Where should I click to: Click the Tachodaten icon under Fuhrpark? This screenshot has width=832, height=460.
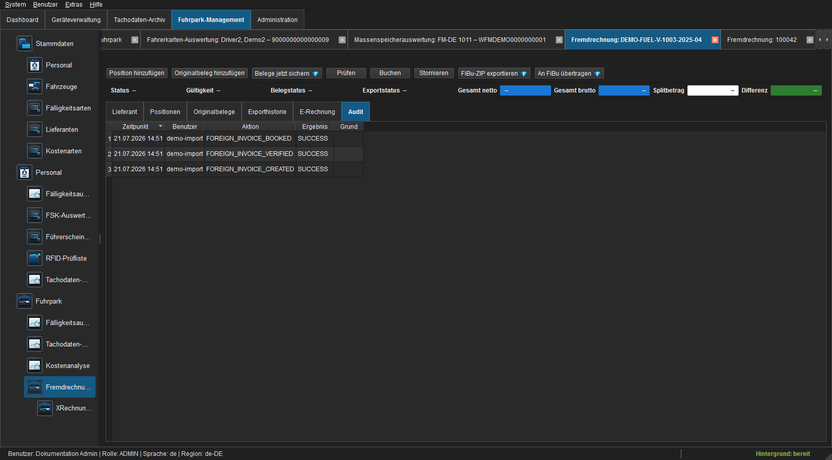tap(35, 344)
